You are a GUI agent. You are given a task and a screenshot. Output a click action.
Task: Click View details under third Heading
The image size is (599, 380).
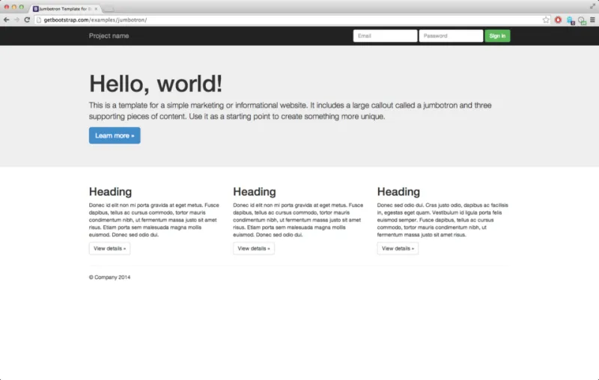[x=398, y=248]
